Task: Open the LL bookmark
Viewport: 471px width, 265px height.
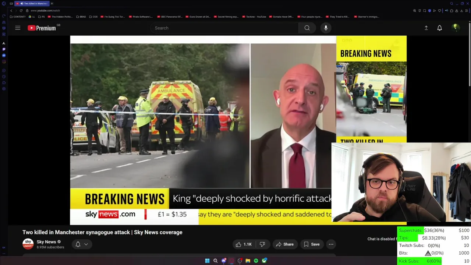Action: click(32, 17)
